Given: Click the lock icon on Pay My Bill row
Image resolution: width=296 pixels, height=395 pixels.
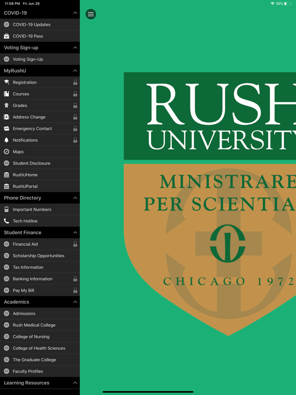Looking at the screenshot, I should pos(75,290).
